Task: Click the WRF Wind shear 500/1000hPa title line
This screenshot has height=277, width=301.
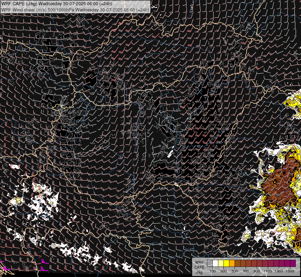Action: [75, 10]
